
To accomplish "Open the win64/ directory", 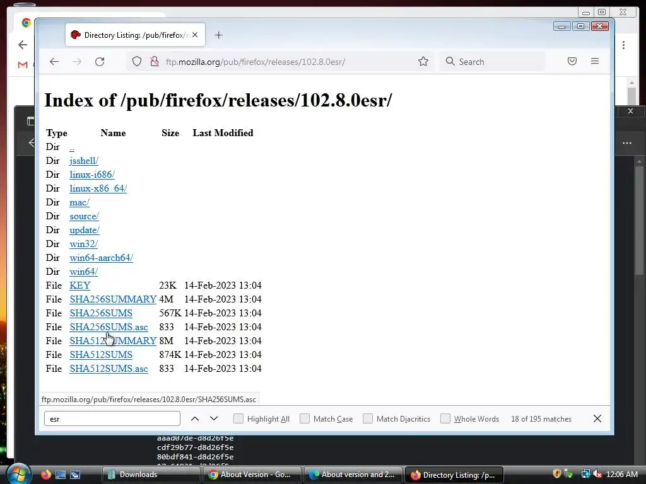I will 84,272.
